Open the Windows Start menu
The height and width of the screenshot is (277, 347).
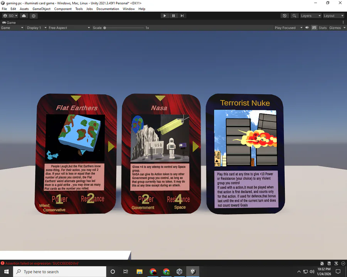pos(7,272)
